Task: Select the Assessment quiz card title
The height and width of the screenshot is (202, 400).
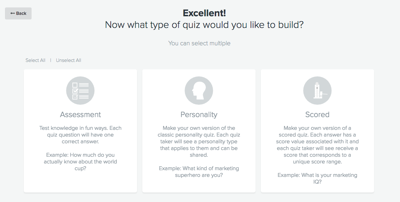Action: pos(80,115)
